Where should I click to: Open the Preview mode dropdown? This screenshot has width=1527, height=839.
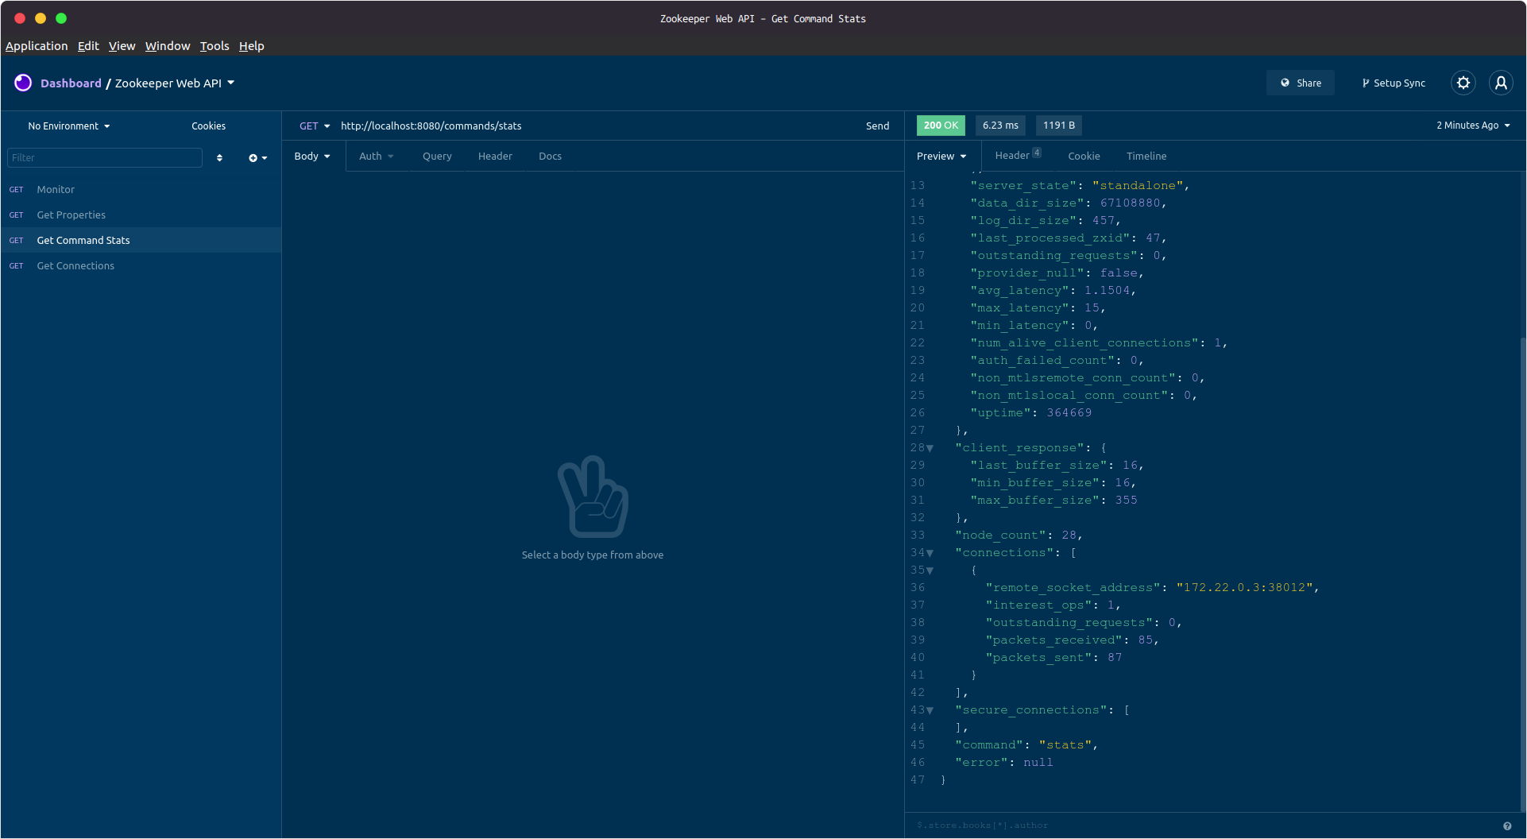(x=941, y=157)
